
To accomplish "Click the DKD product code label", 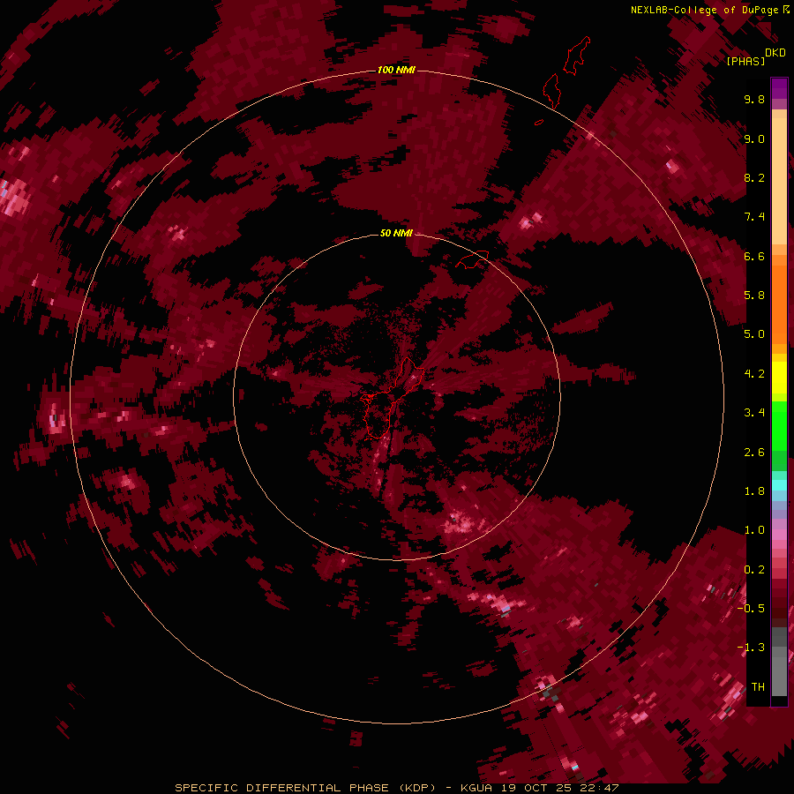I will [x=775, y=52].
